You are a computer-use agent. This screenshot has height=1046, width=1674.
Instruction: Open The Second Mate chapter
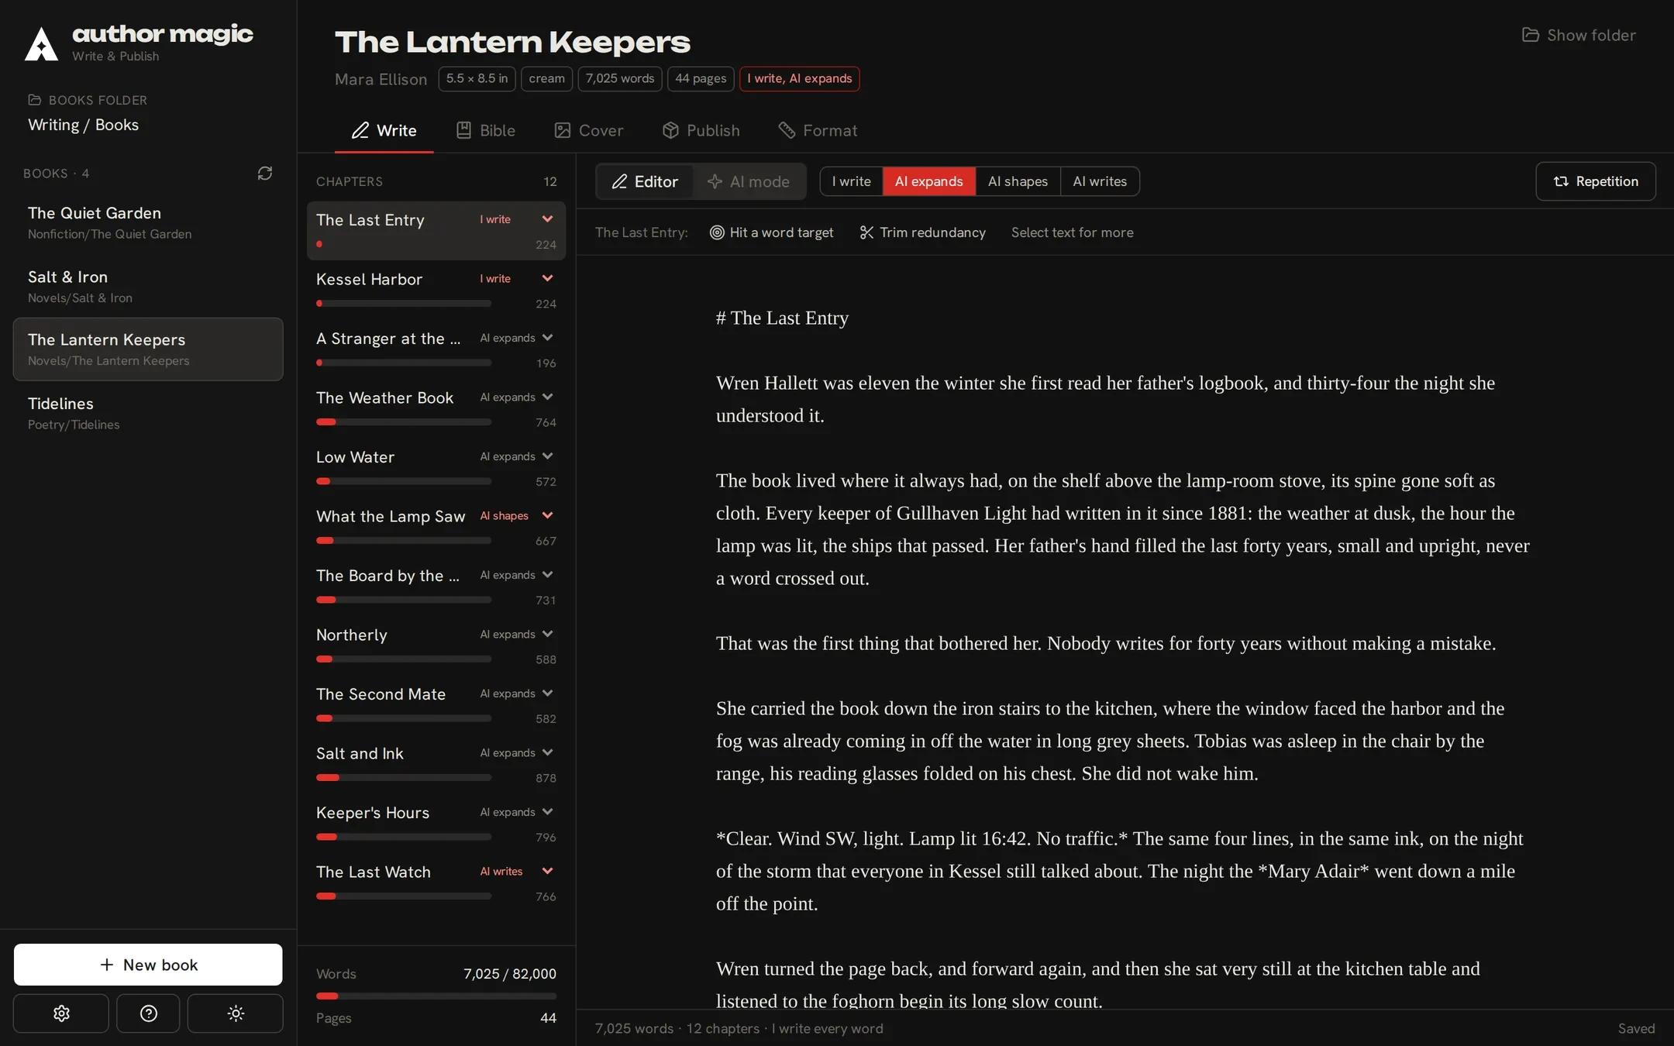[x=436, y=705]
